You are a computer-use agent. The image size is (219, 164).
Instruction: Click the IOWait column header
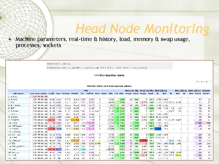(x=75, y=94)
